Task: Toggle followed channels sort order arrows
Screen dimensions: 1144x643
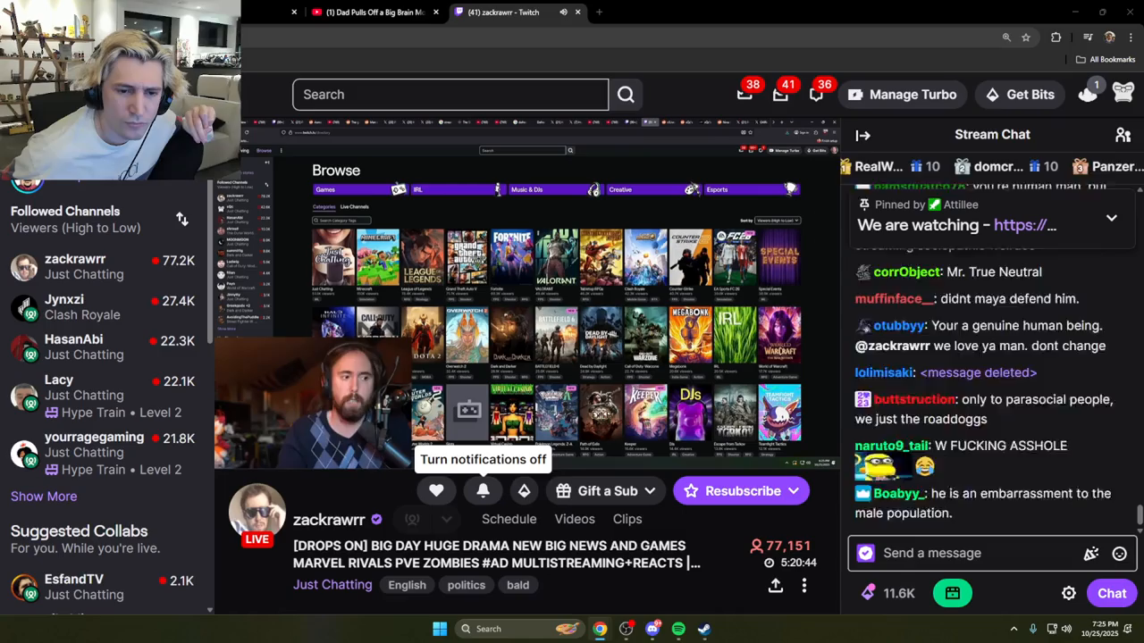Action: (182, 219)
